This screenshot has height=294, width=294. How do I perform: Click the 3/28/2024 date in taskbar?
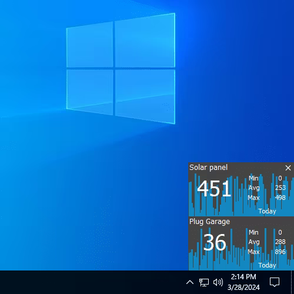tap(243, 288)
